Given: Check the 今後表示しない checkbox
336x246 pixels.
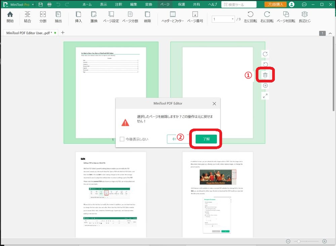Looking at the screenshot, I should coord(122,139).
